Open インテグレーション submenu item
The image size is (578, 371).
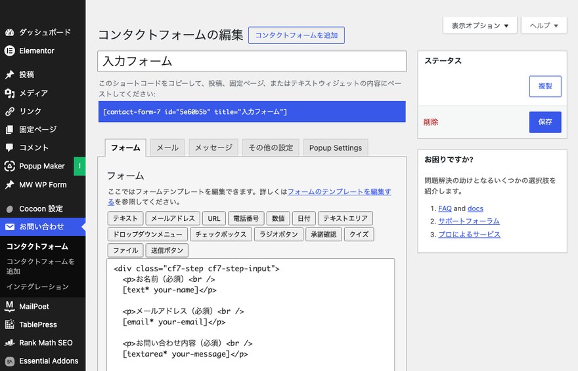37,286
